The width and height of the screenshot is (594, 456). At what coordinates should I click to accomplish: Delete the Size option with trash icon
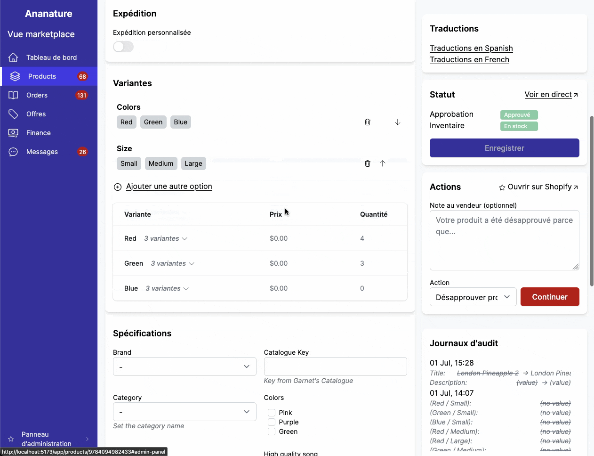[368, 163]
